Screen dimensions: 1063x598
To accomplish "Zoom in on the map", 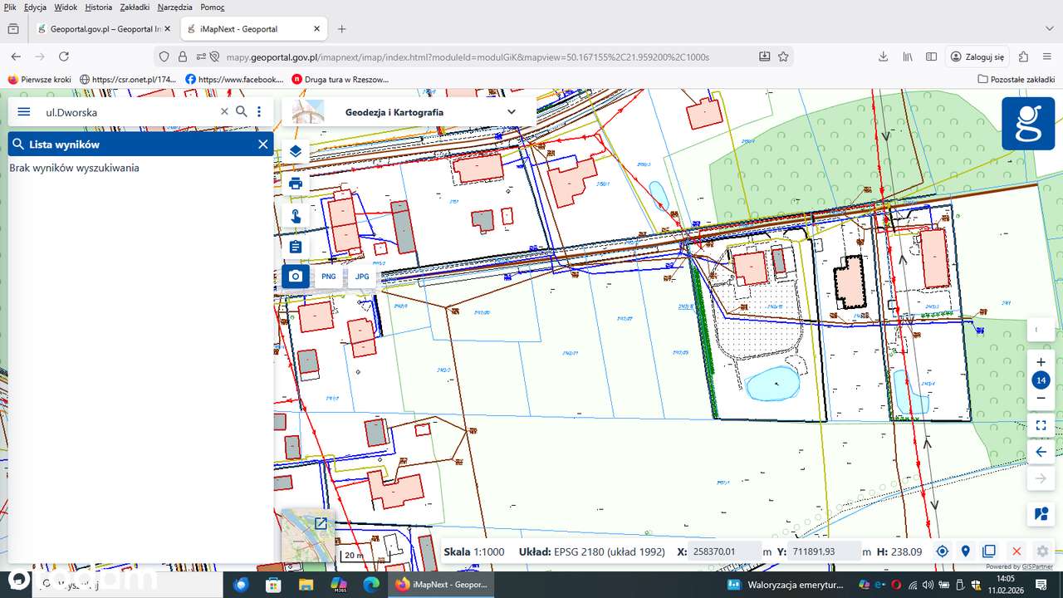I will tap(1041, 363).
